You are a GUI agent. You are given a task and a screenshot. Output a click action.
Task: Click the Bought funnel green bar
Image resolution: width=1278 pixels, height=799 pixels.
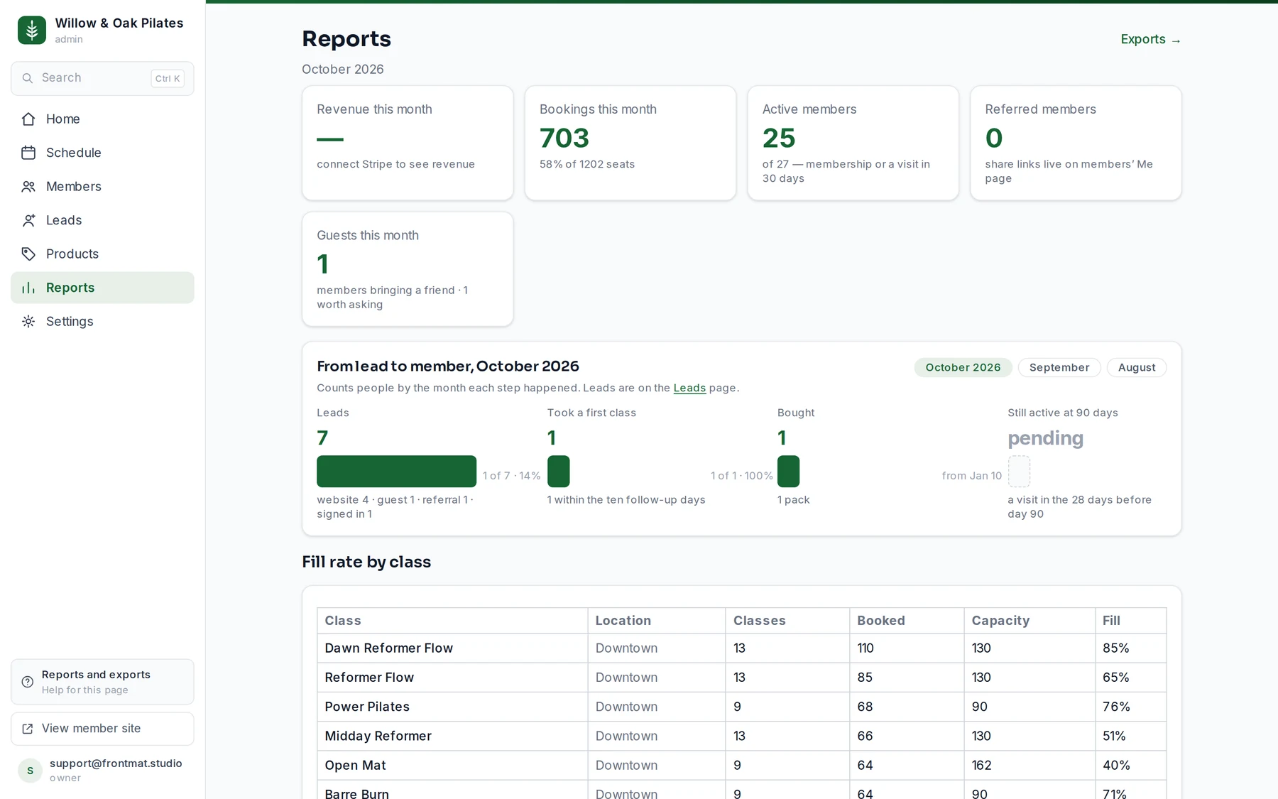point(788,472)
